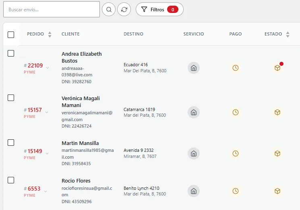The image size is (300, 210).
Task: Click pending payment clock for order 6553
Action: tap(236, 191)
